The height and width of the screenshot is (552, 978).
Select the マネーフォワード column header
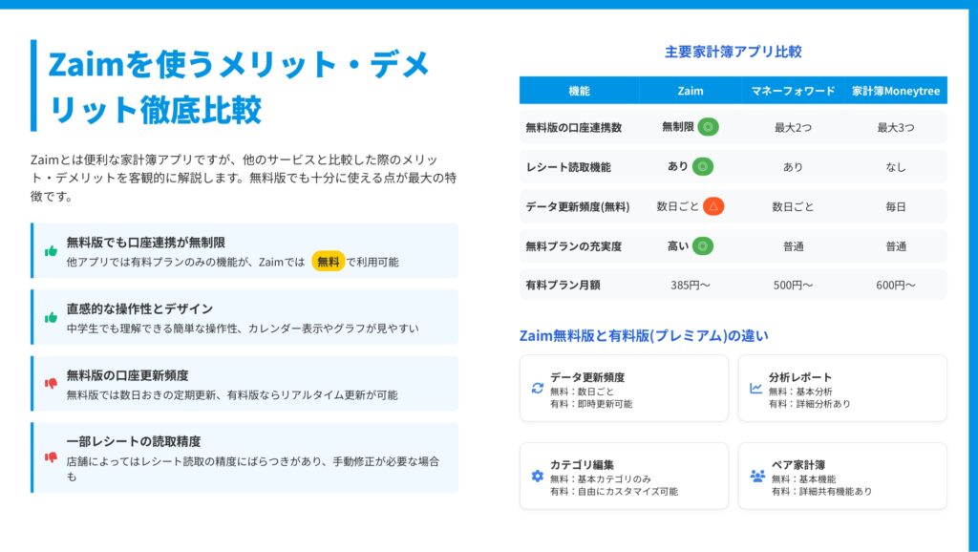coord(793,91)
